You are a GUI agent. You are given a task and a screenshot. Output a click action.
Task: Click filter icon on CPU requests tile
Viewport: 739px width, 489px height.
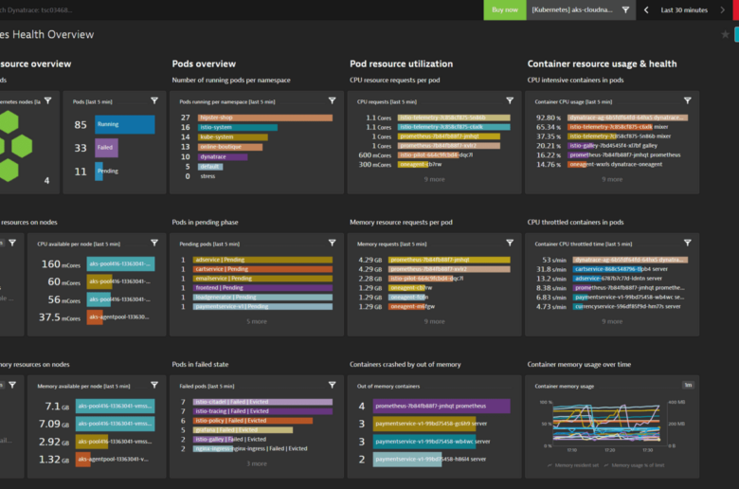pyautogui.click(x=510, y=100)
